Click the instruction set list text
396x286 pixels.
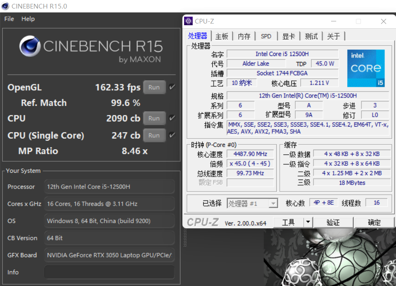pos(308,128)
